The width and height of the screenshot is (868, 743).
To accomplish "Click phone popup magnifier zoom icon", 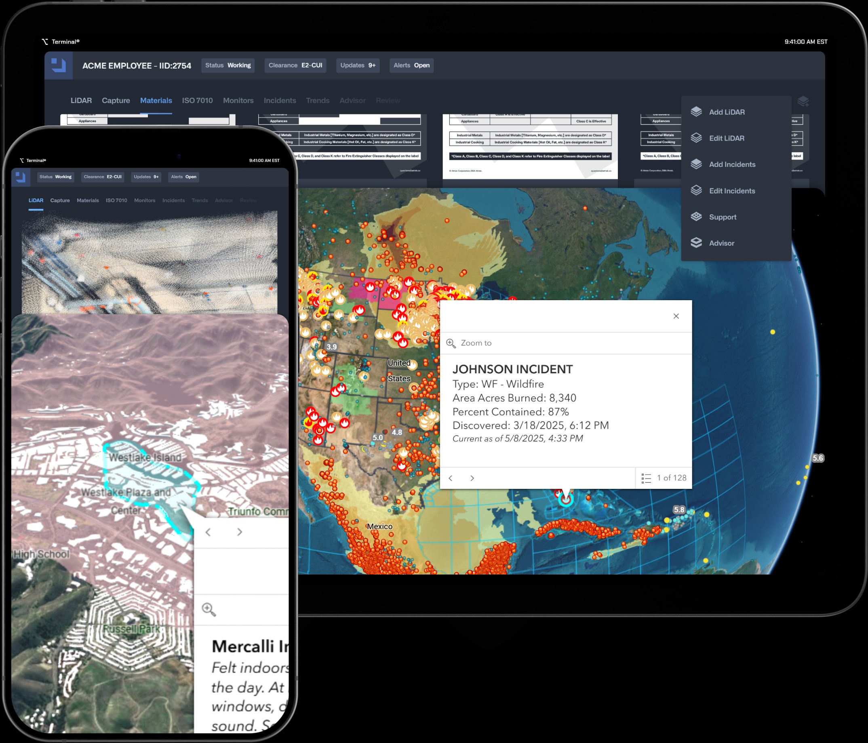I will click(209, 609).
